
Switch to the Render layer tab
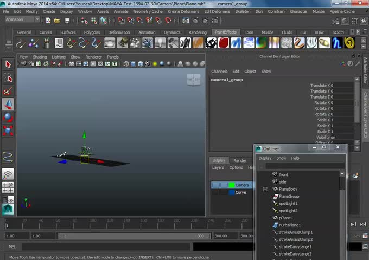pos(239,160)
